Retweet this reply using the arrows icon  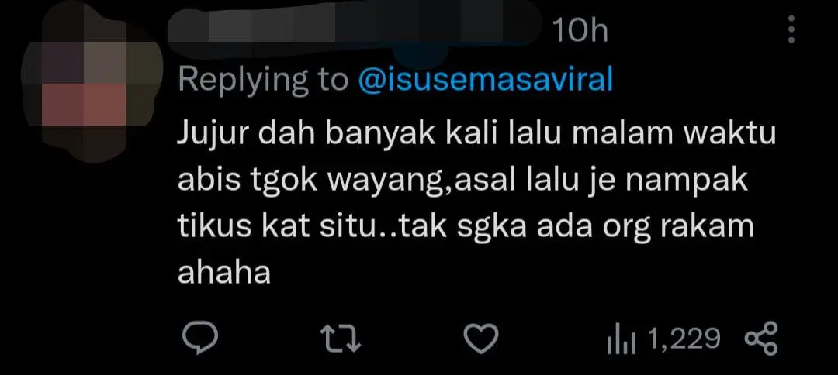[341, 339]
